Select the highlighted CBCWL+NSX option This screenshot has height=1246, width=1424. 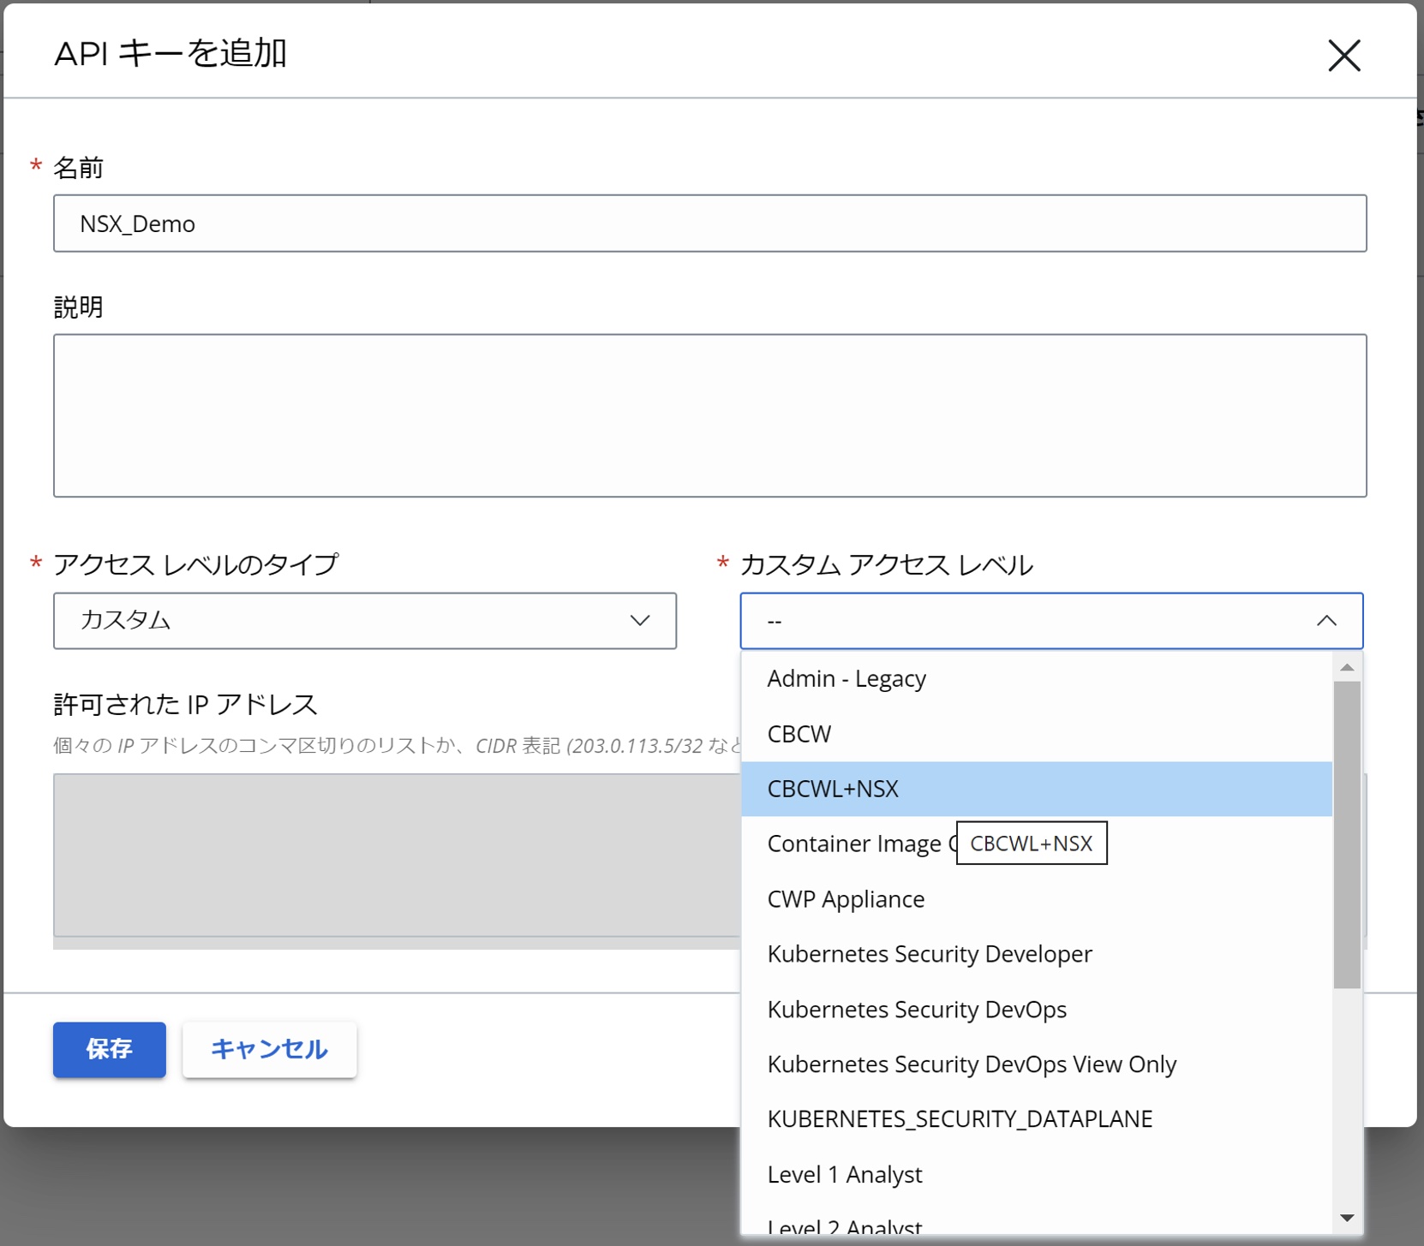point(833,789)
